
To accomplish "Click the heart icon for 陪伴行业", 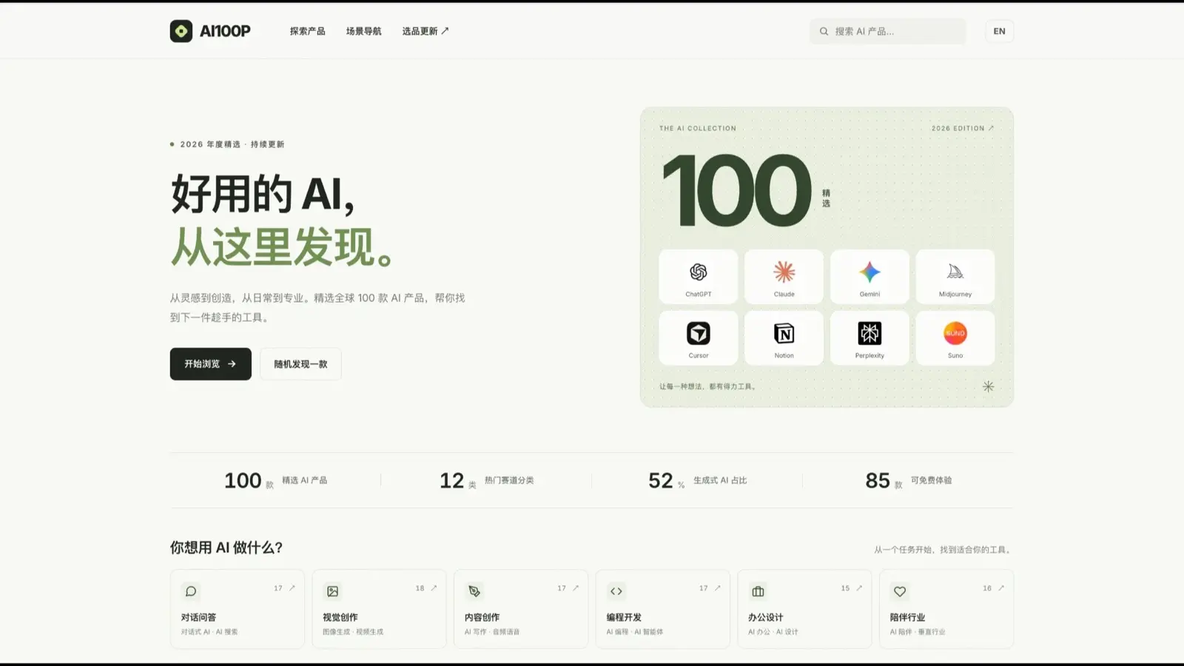I will 900,591.
